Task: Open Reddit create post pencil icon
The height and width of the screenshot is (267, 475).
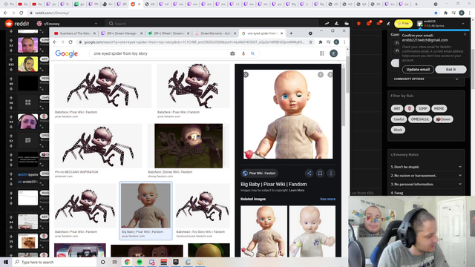Action: 388,23
